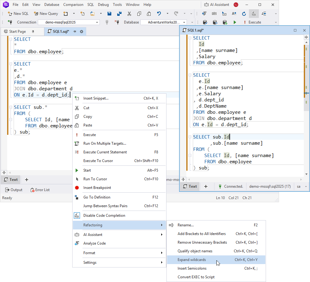Click the Open File folder icon
This screenshot has width=310, height=282.
tap(92, 14)
